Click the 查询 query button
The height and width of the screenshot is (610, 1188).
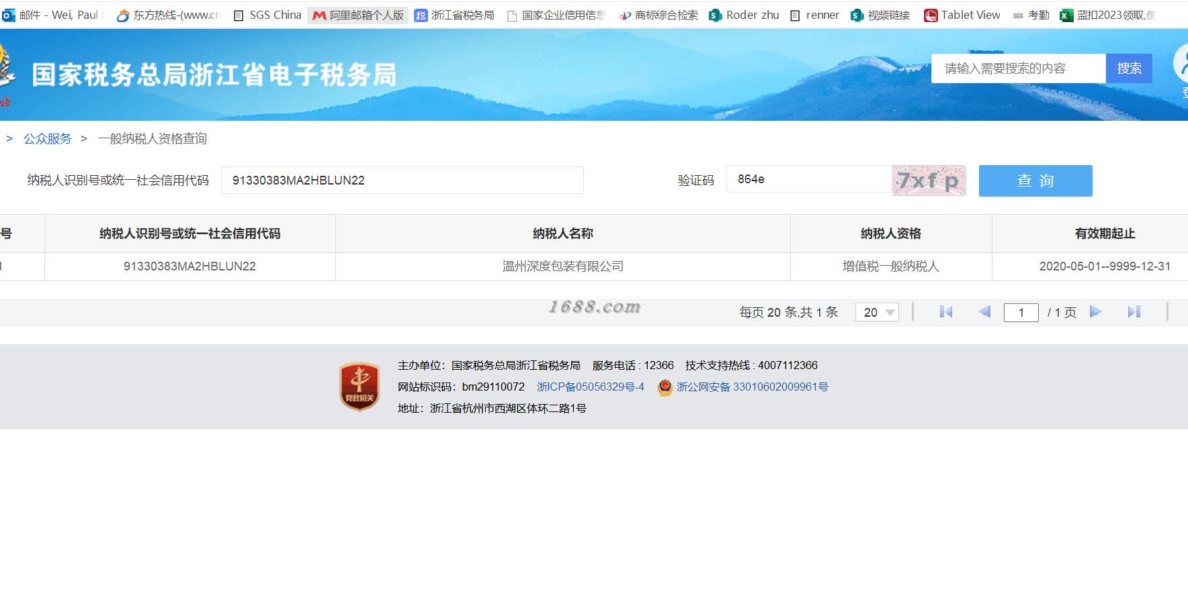tap(1035, 181)
